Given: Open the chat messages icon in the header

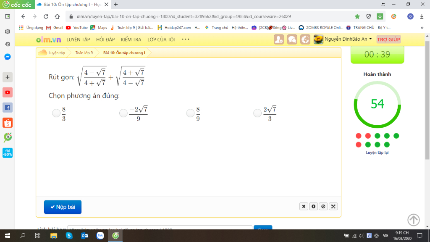Looking at the screenshot, I should [x=292, y=39].
